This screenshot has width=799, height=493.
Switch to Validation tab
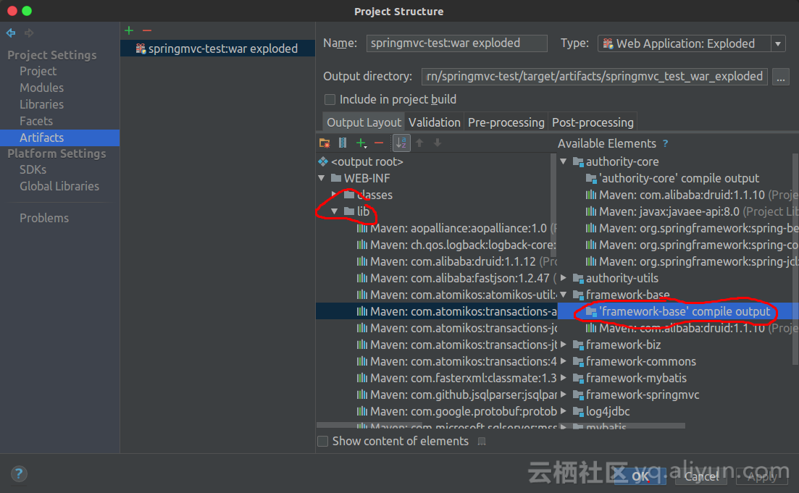435,122
